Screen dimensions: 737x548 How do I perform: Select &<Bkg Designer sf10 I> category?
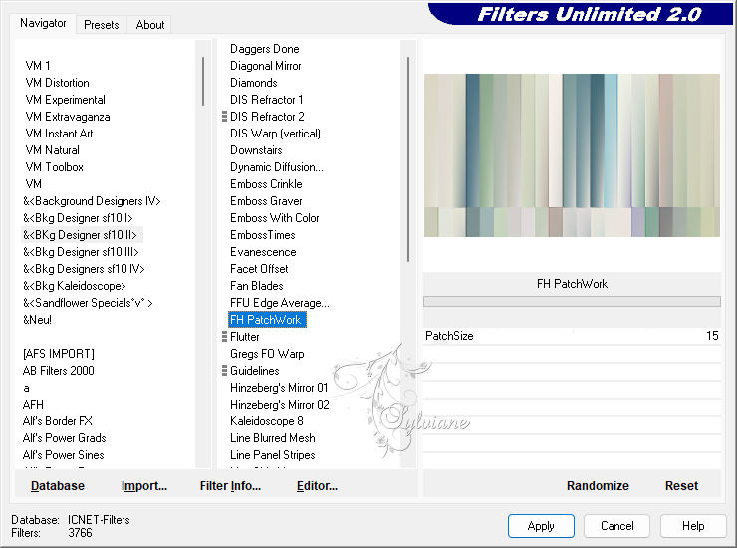click(78, 218)
